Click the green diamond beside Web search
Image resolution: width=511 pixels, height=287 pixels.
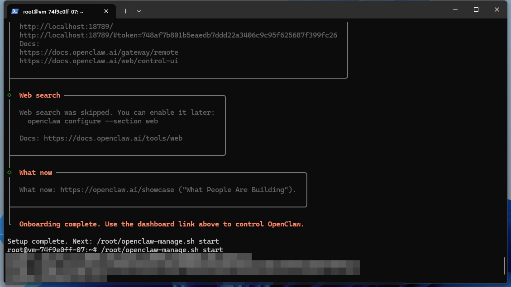9,95
